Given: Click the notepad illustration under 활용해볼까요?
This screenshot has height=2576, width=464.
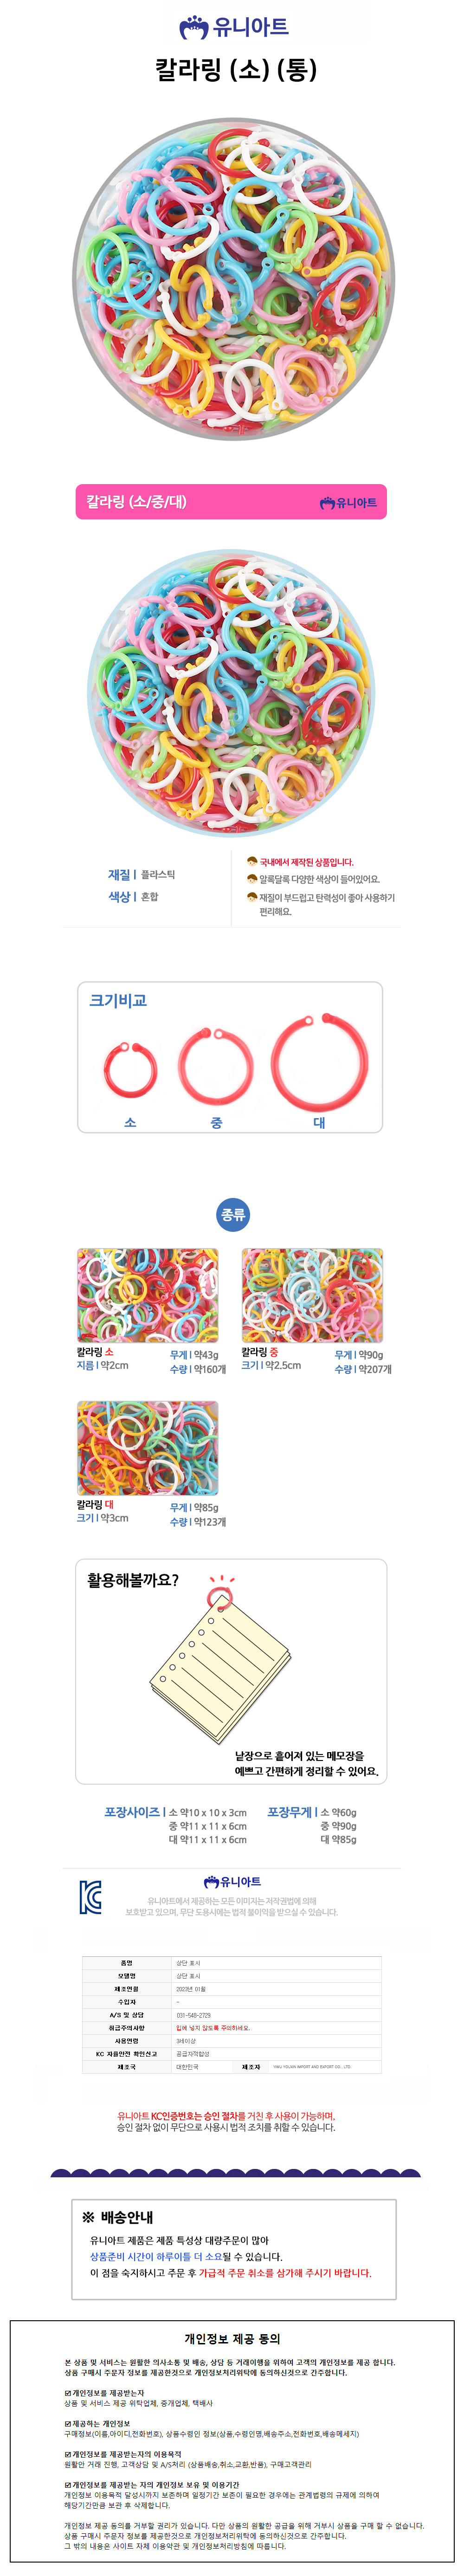Looking at the screenshot, I should [220, 1665].
